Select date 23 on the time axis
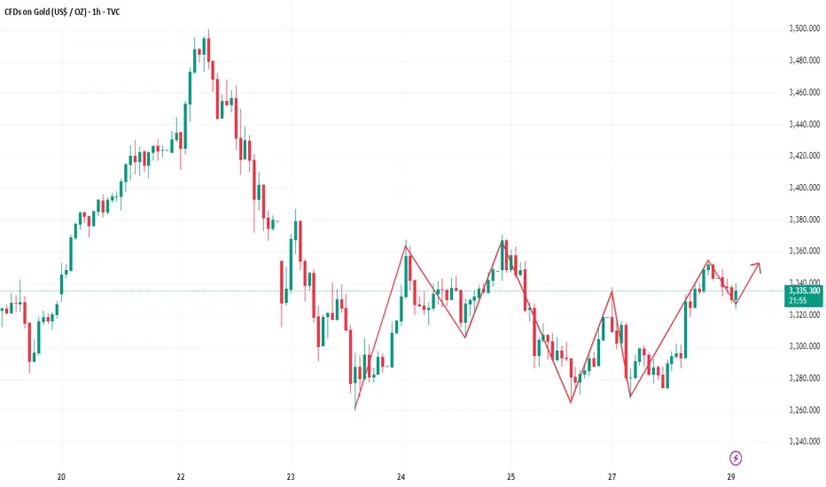Image resolution: width=826 pixels, height=487 pixels. tap(291, 477)
